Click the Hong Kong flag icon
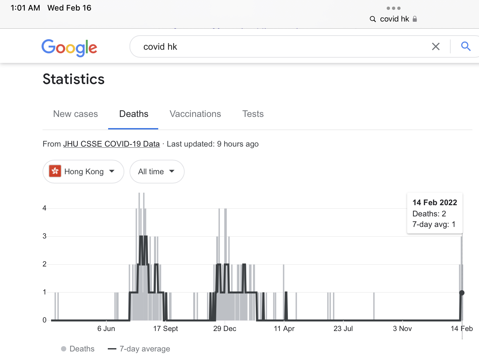 point(55,171)
